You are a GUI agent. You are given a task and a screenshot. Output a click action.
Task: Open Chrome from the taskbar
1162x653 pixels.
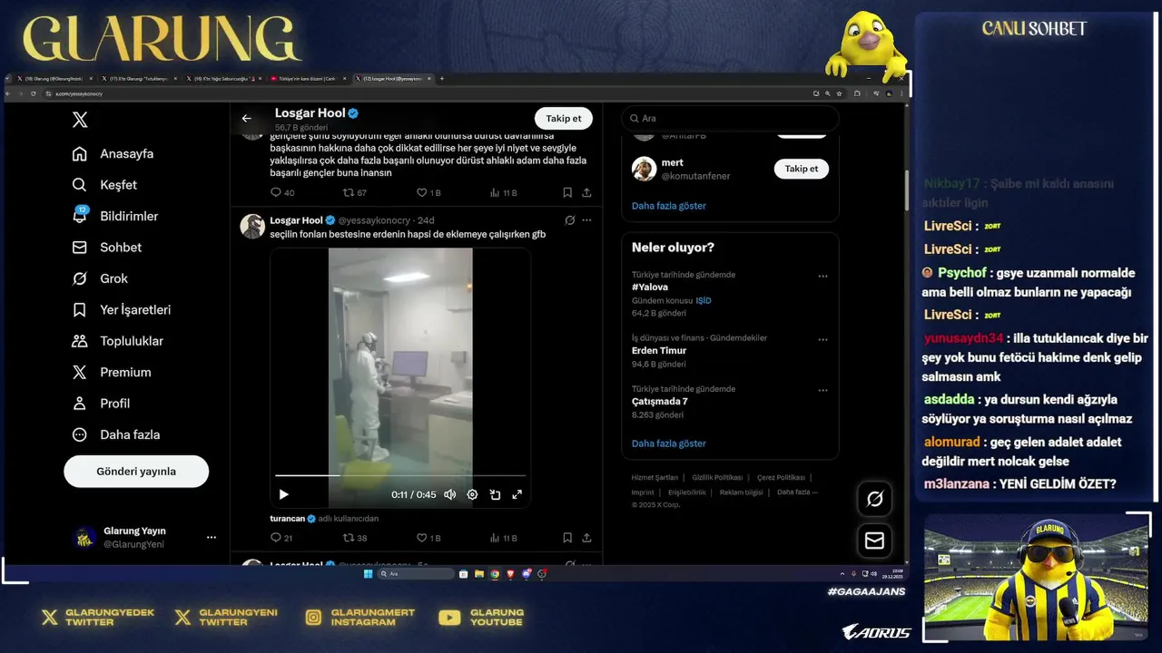coord(495,574)
